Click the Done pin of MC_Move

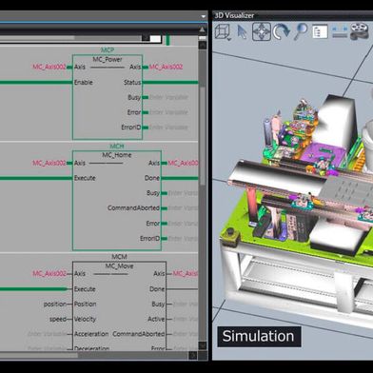(157, 289)
